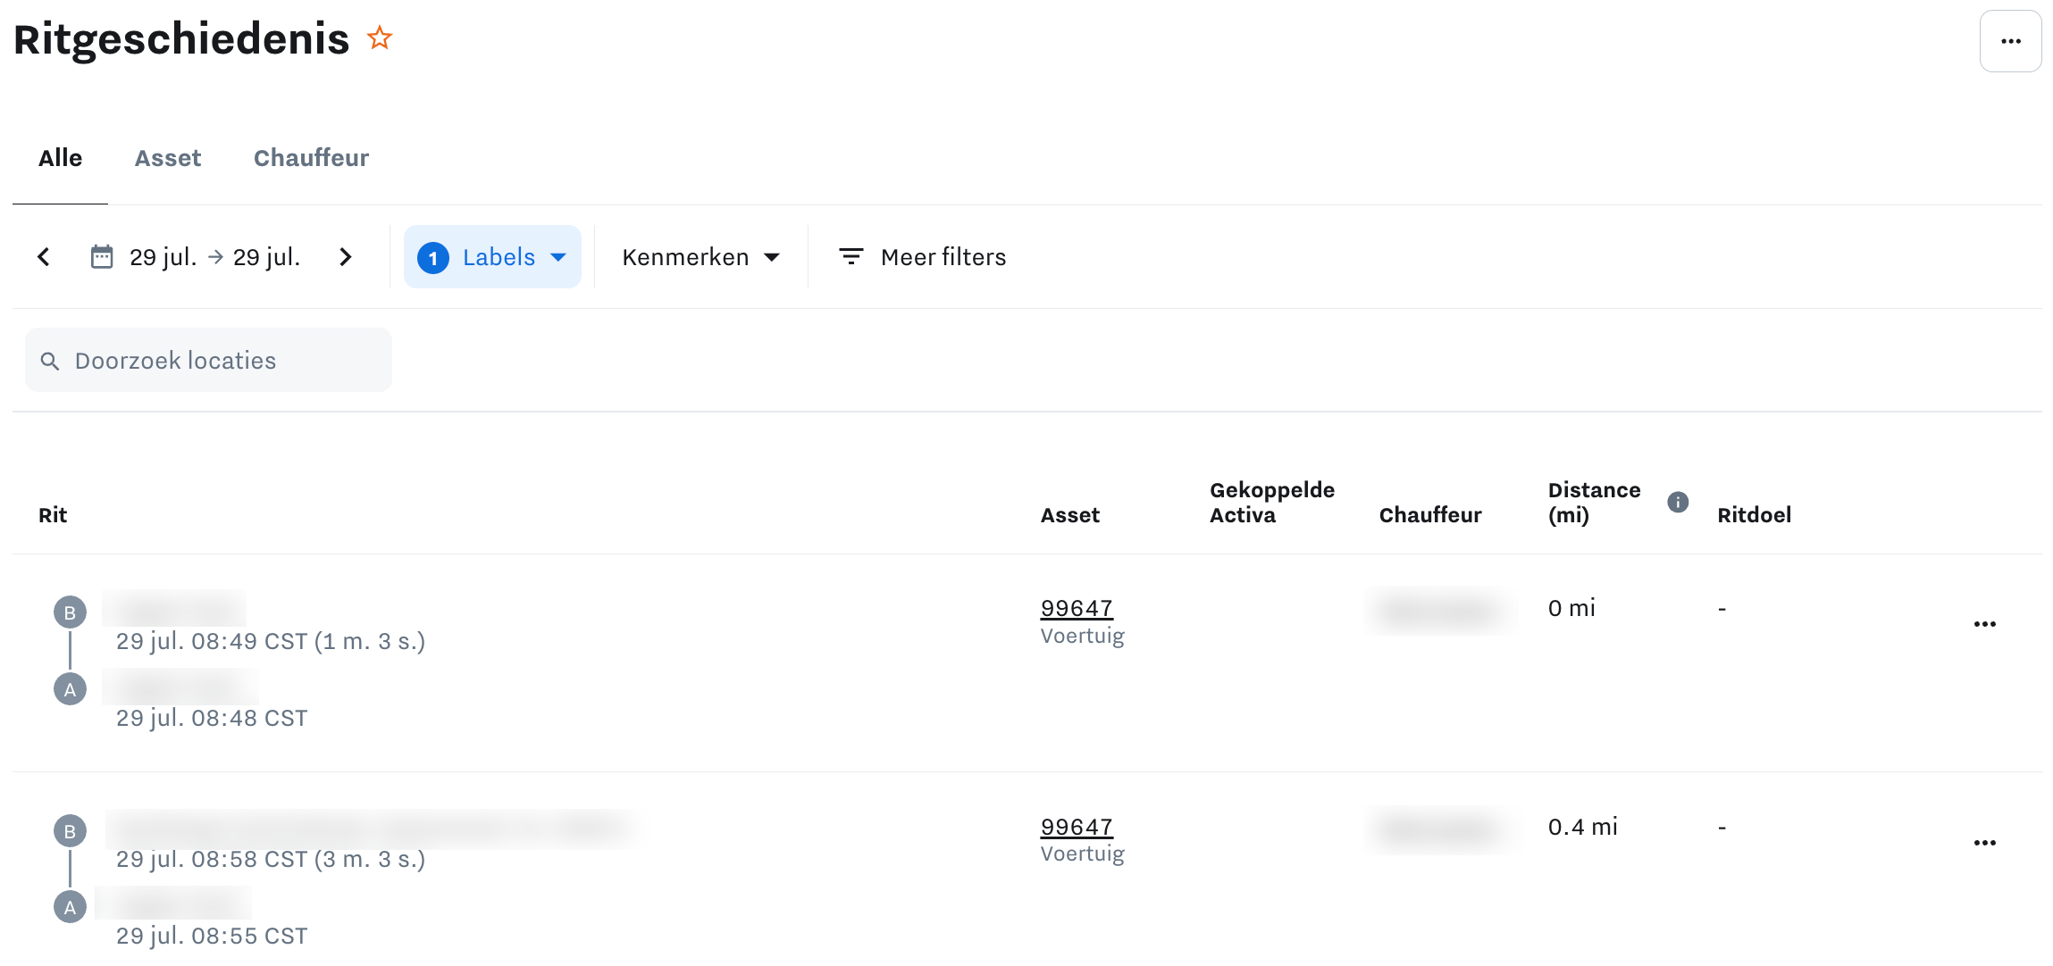This screenshot has height=966, width=2053.
Task: Open the page options ellipsis menu
Action: click(2010, 41)
